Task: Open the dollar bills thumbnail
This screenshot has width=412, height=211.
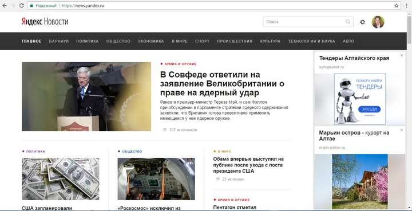Action: click(61, 179)
